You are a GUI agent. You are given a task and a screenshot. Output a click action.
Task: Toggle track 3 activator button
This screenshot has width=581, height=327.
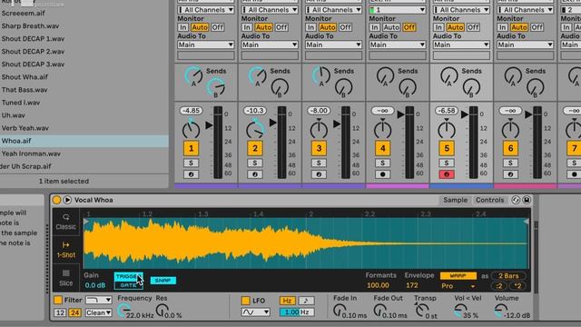[x=319, y=148]
